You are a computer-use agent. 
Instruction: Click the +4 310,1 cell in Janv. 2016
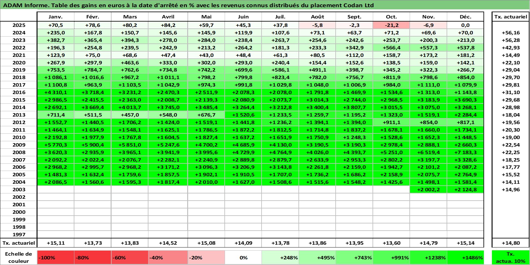click(56, 92)
